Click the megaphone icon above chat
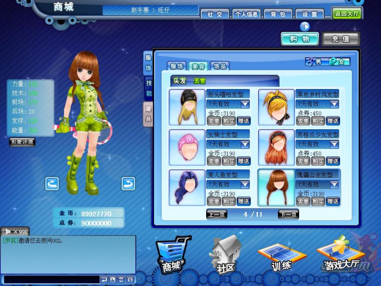 tap(7, 231)
